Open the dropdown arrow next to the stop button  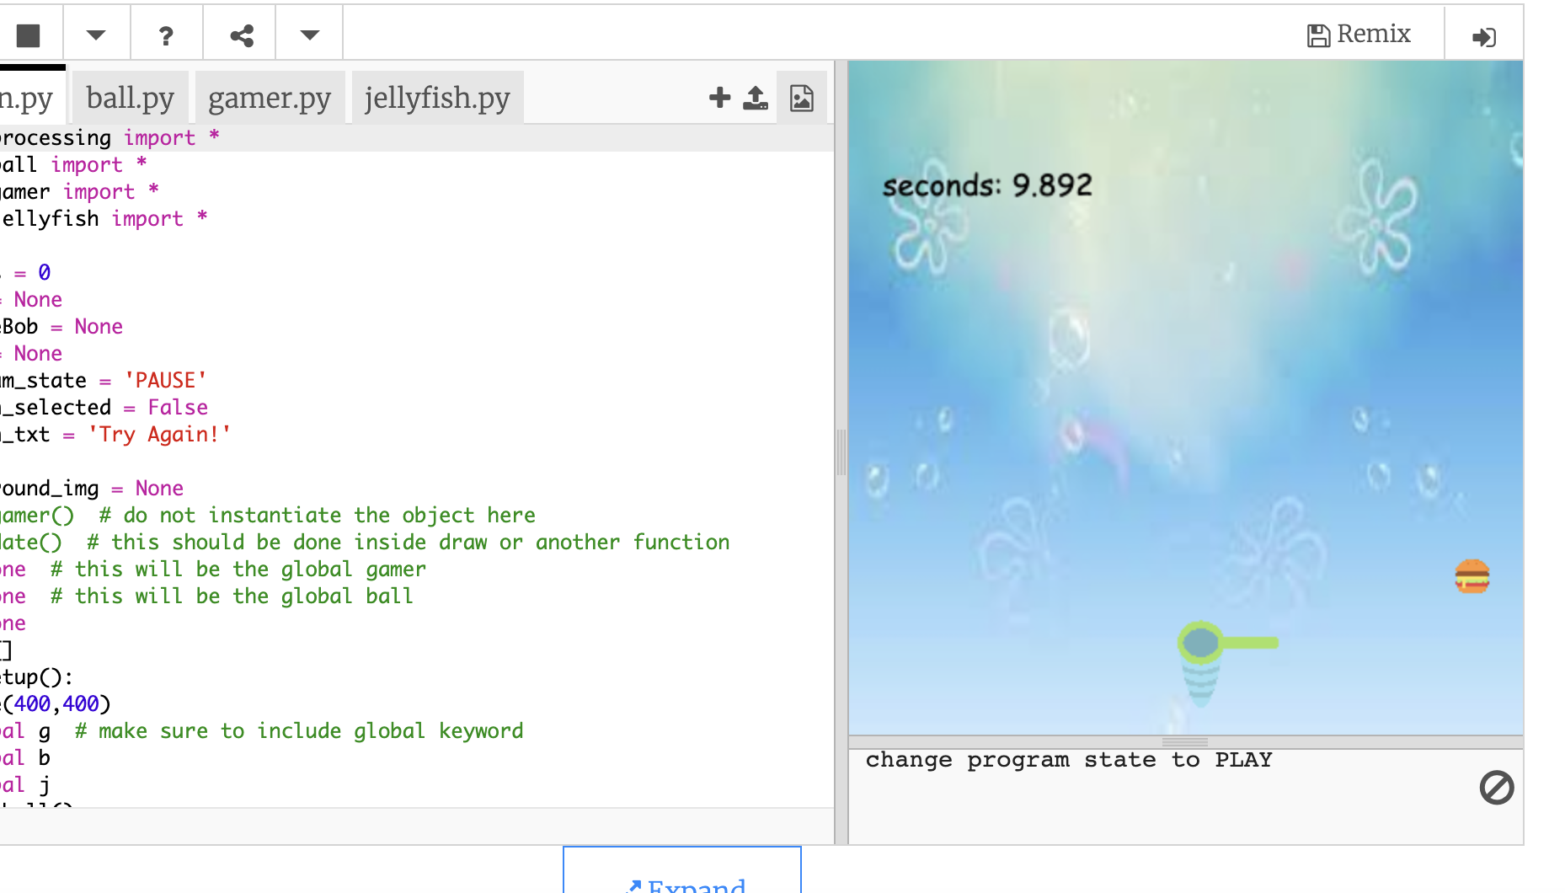point(96,35)
